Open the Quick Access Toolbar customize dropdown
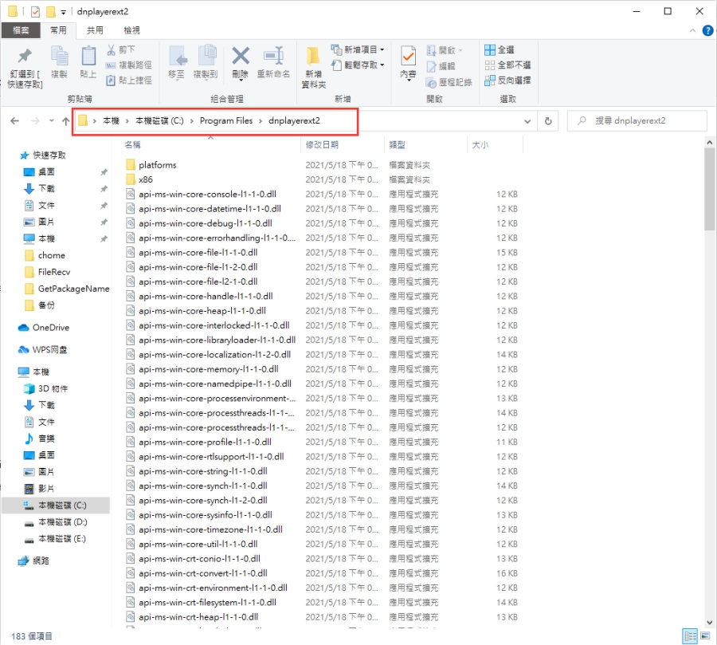Viewport: 717px width, 645px height. point(64,11)
